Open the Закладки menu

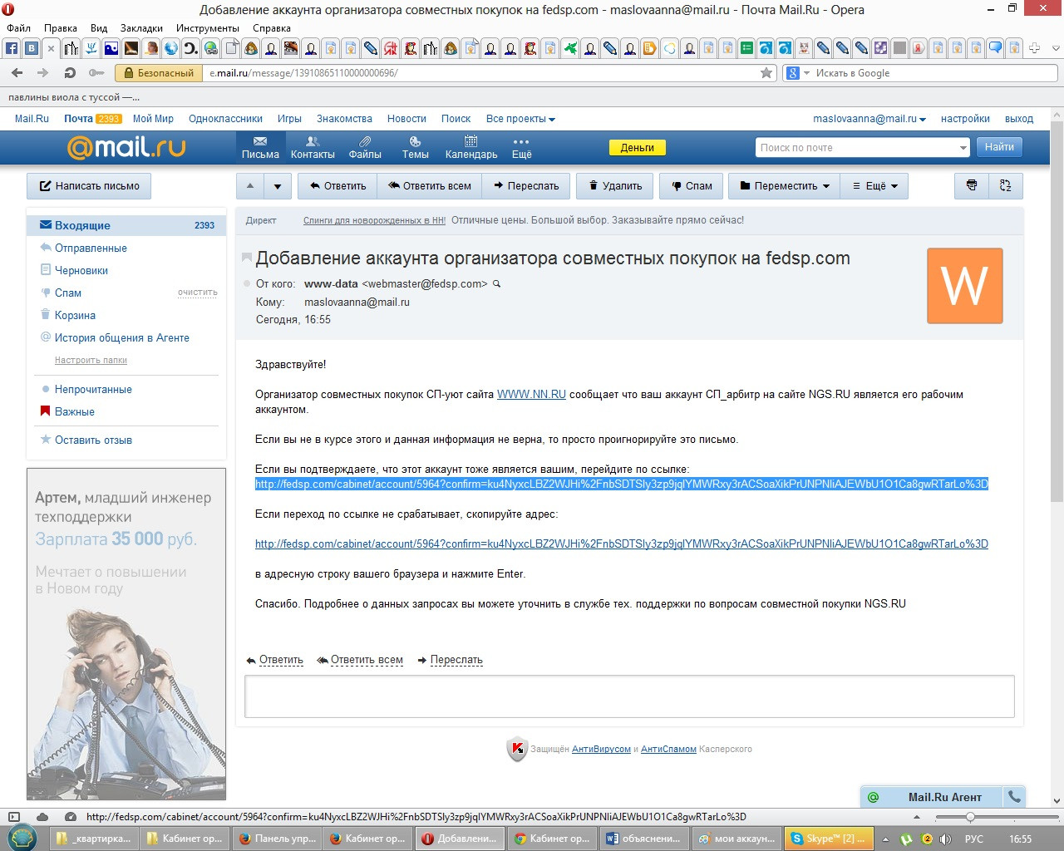coord(141,27)
